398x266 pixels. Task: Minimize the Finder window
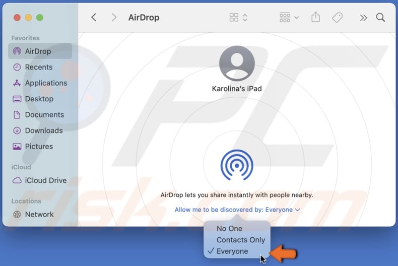point(28,18)
